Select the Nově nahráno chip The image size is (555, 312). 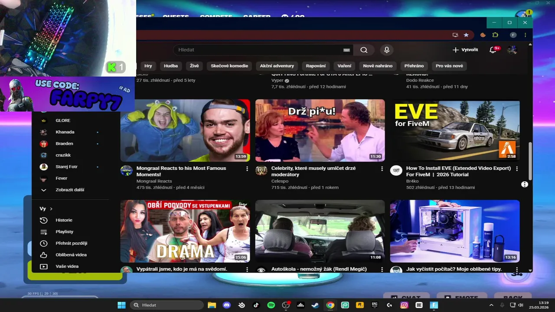[378, 66]
